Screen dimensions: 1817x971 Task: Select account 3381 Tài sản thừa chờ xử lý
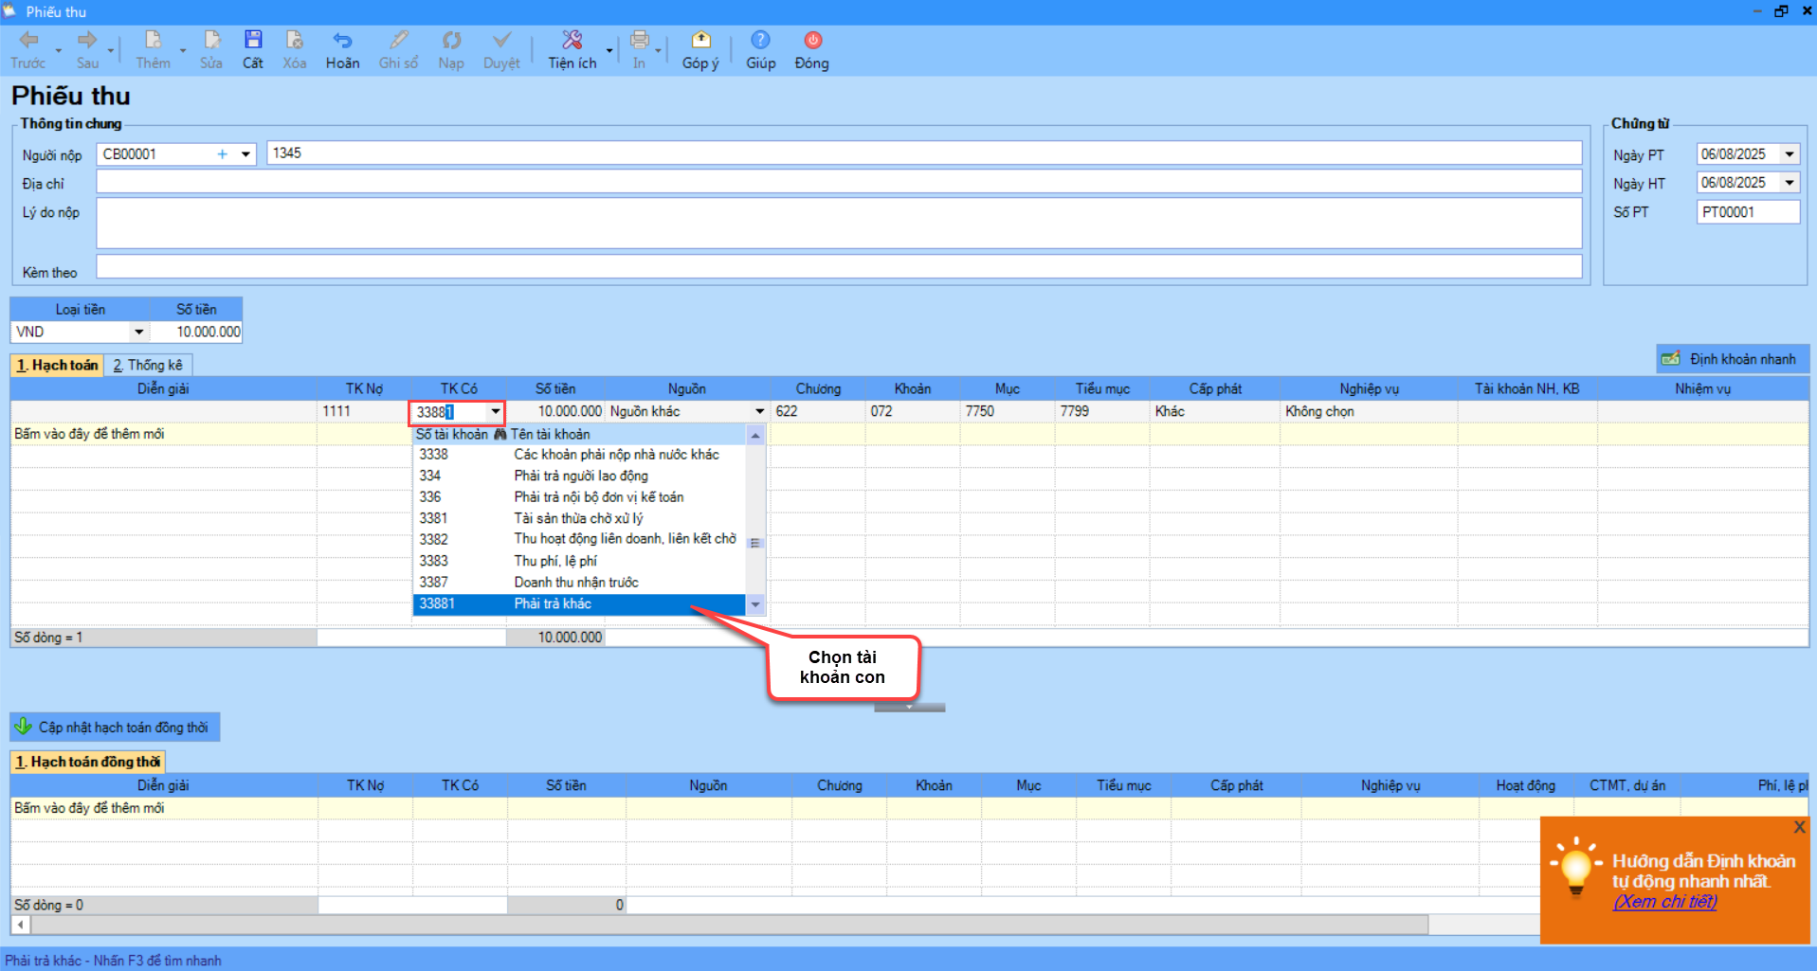[x=579, y=518]
